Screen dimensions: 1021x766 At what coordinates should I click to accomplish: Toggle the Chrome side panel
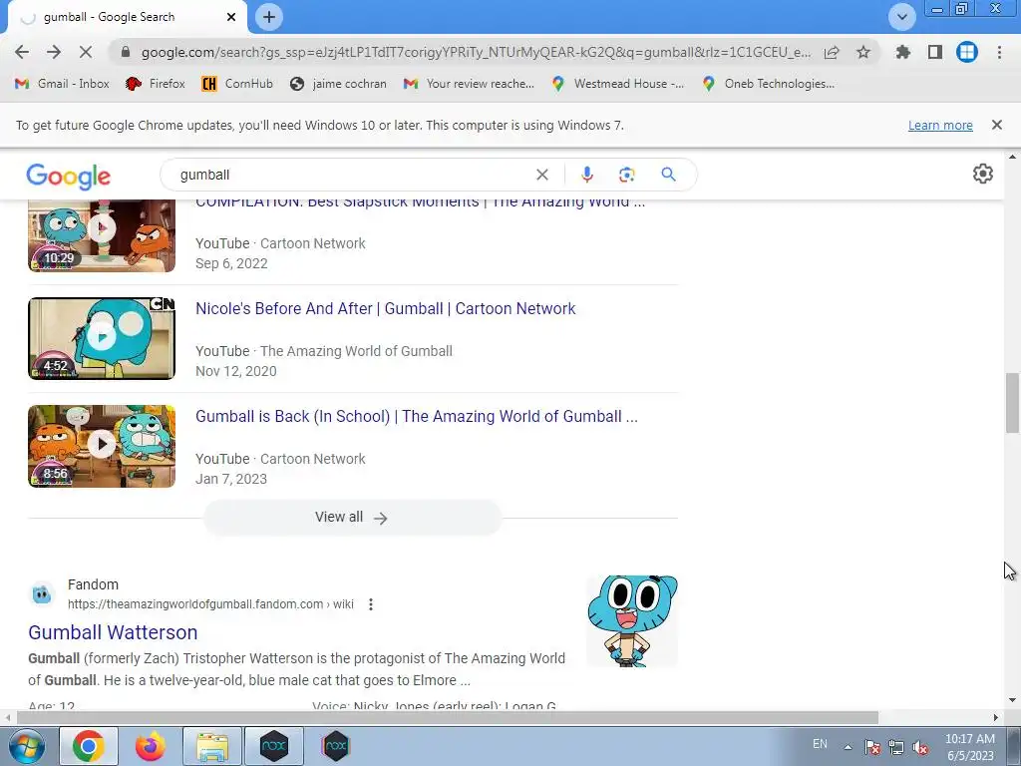[935, 52]
